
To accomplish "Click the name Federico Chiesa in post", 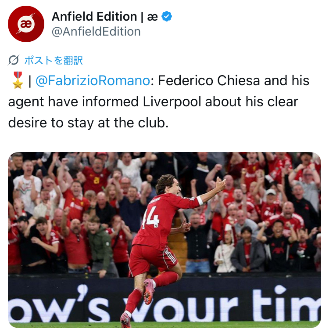I will [x=209, y=81].
